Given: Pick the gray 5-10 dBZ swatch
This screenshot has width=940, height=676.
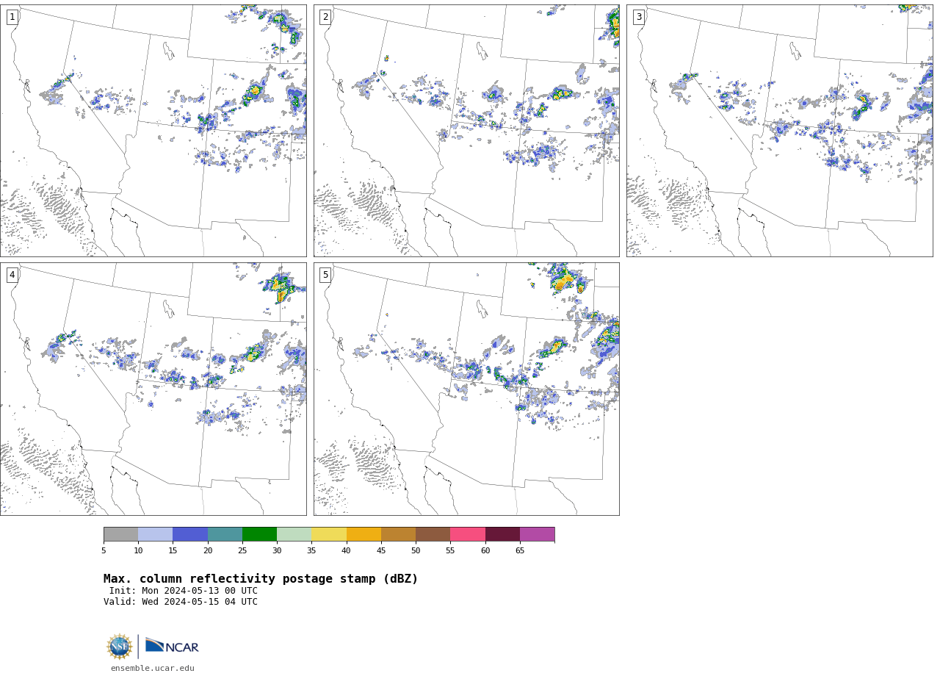Looking at the screenshot, I should click(120, 534).
